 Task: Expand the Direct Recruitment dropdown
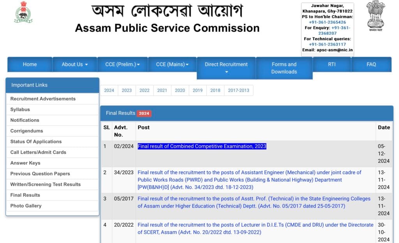pyautogui.click(x=226, y=68)
